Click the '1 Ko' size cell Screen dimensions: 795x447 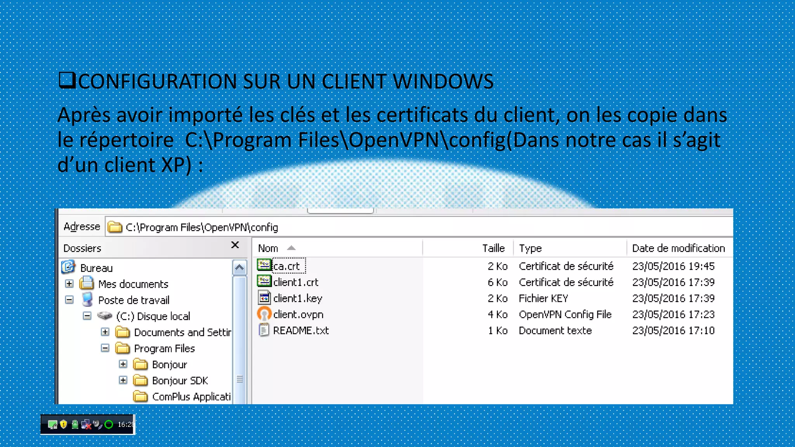point(498,331)
